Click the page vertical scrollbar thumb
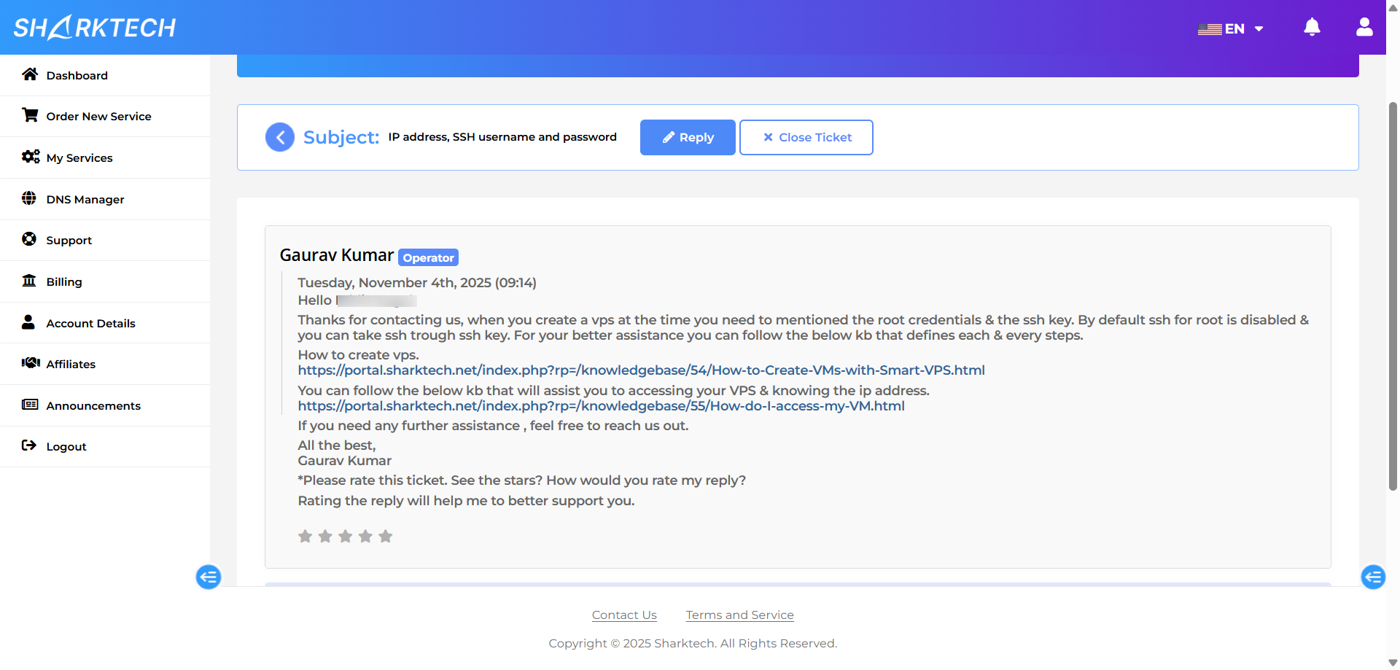 [1393, 295]
